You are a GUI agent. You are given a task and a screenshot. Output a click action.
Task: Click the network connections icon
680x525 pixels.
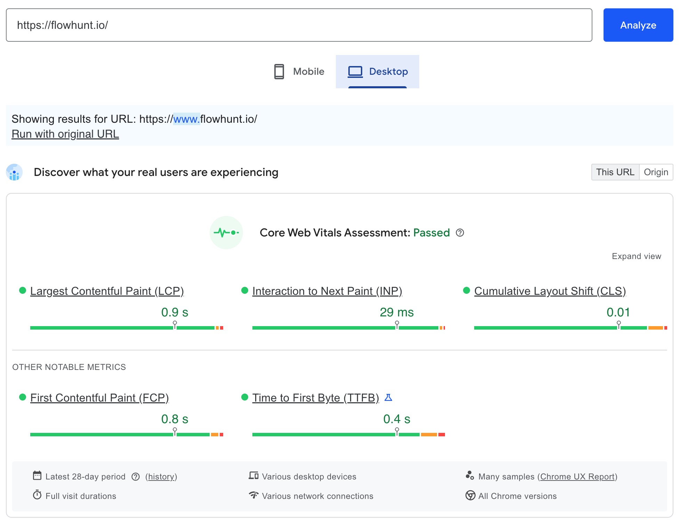point(254,496)
